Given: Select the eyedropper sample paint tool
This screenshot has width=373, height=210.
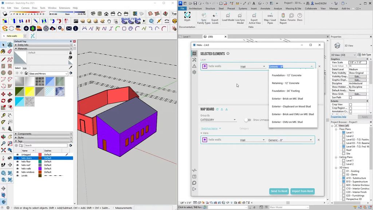Looking at the screenshot, I should 71,67.
